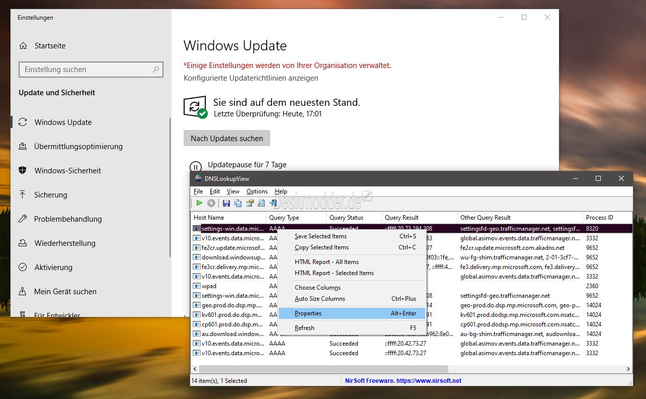Viewport: 646px width, 399px height.
Task: Click row icon of geo.prod.do.dsp.mp entry
Action: tap(197, 305)
